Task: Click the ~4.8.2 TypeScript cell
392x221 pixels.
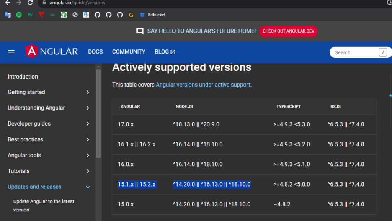Action: [x=282, y=204]
